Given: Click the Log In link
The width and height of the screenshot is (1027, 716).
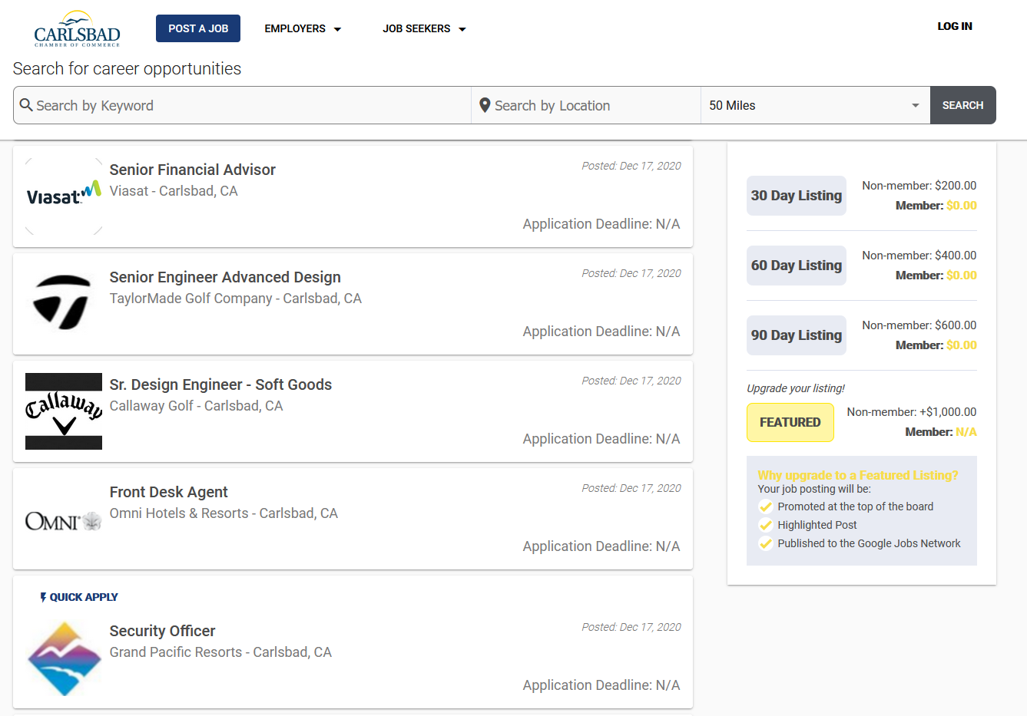Looking at the screenshot, I should (955, 26).
